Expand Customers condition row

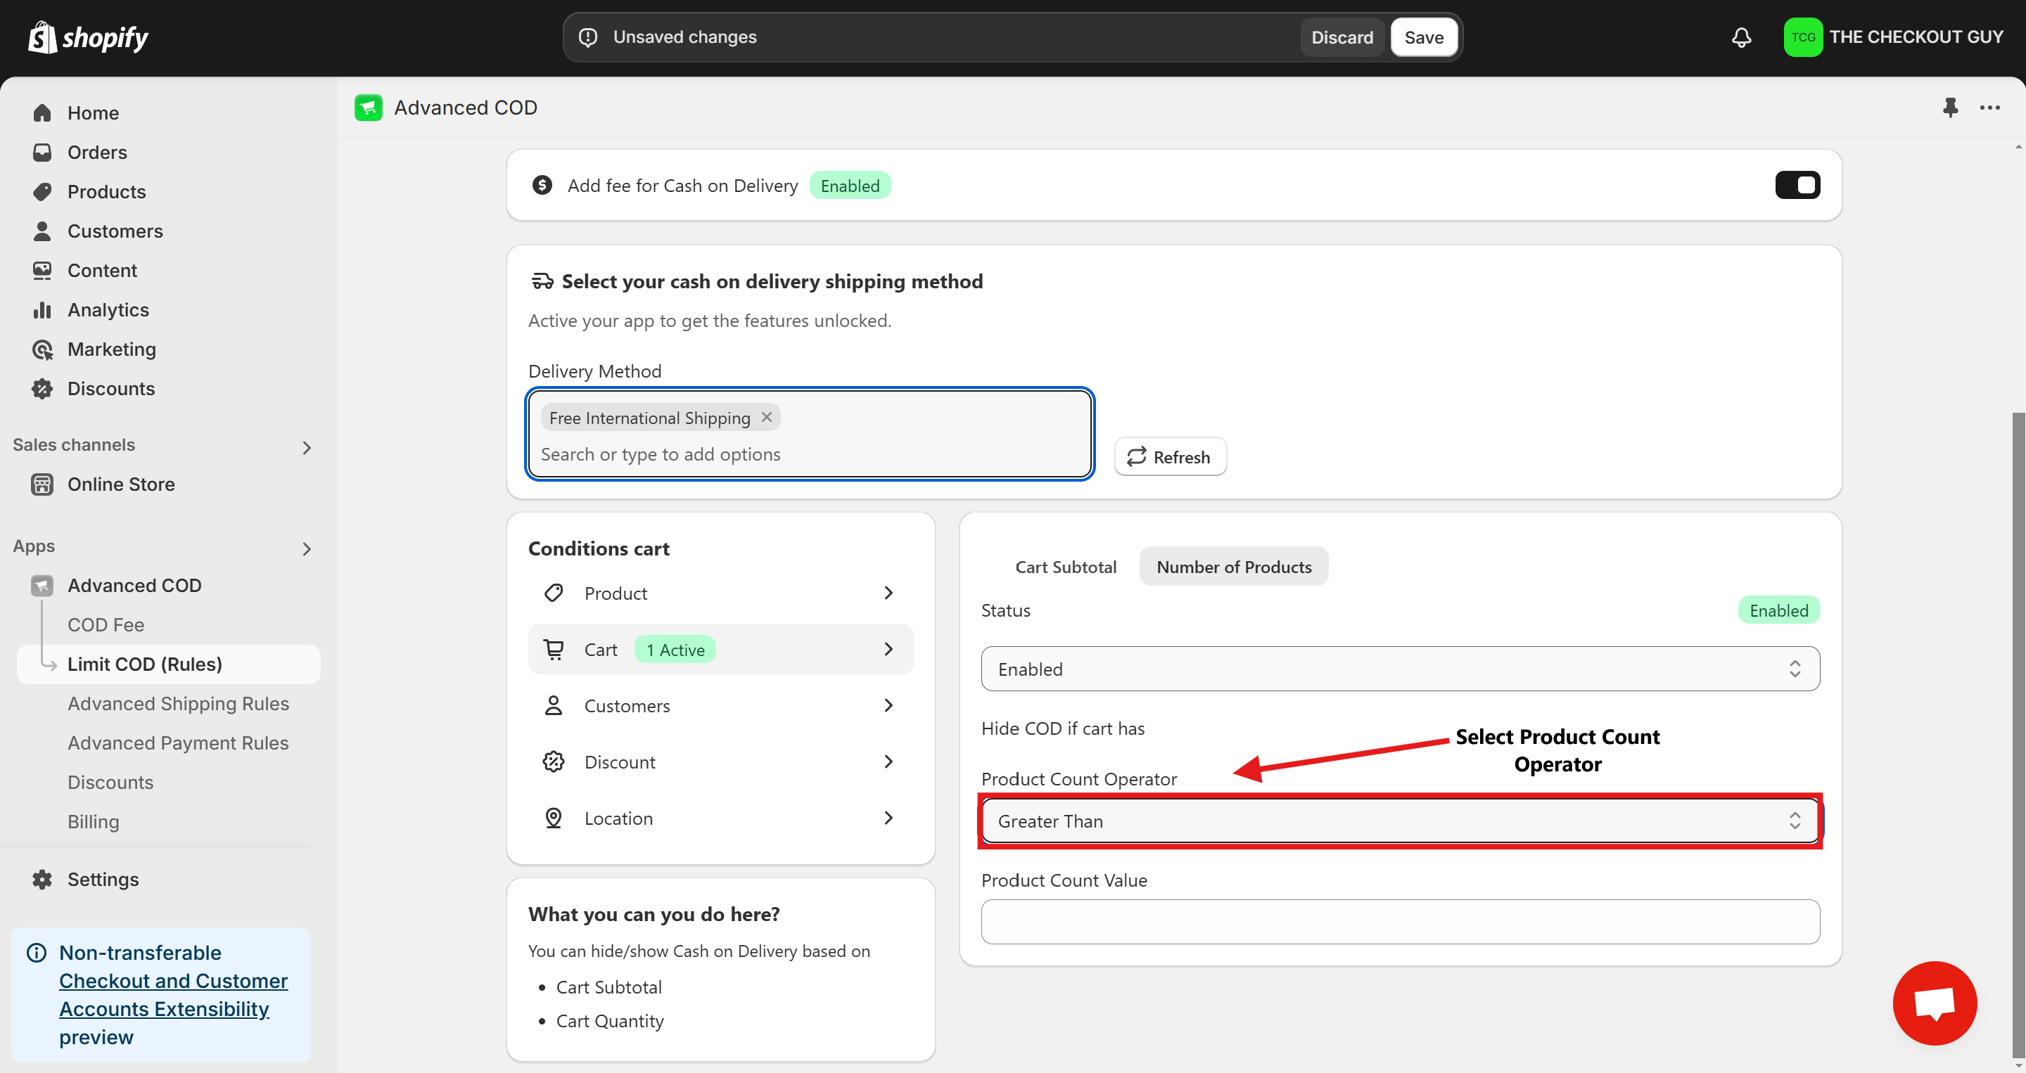[720, 706]
